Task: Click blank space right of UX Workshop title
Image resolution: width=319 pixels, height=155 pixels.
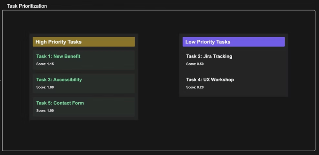Action: (x=262, y=80)
